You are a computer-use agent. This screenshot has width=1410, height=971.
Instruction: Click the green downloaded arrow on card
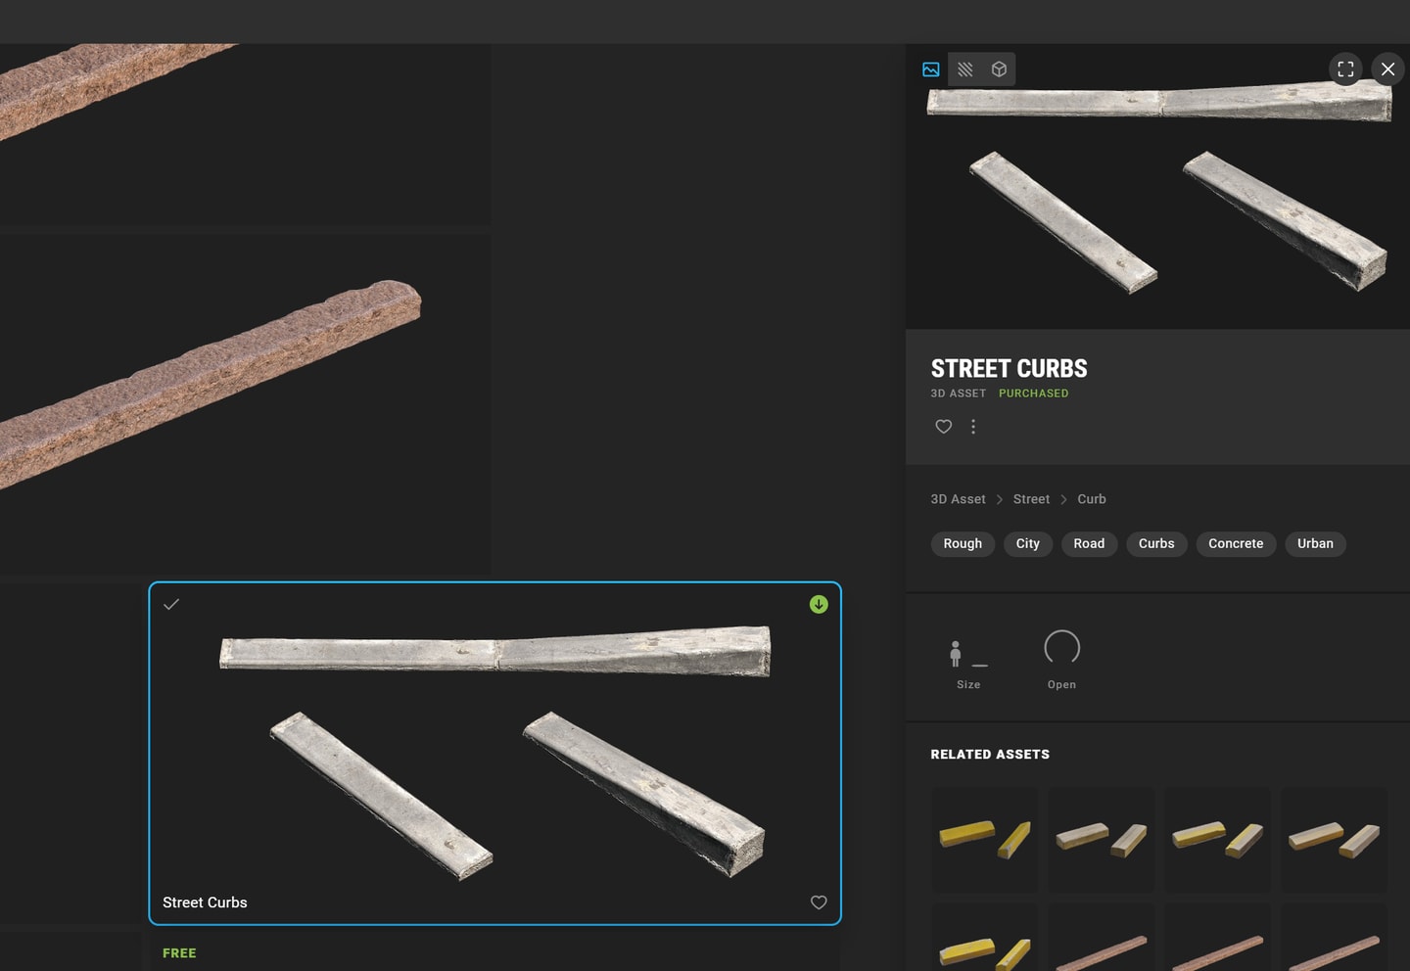pos(819,605)
